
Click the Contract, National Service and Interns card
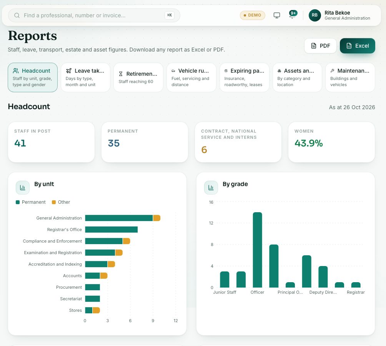pos(238,142)
